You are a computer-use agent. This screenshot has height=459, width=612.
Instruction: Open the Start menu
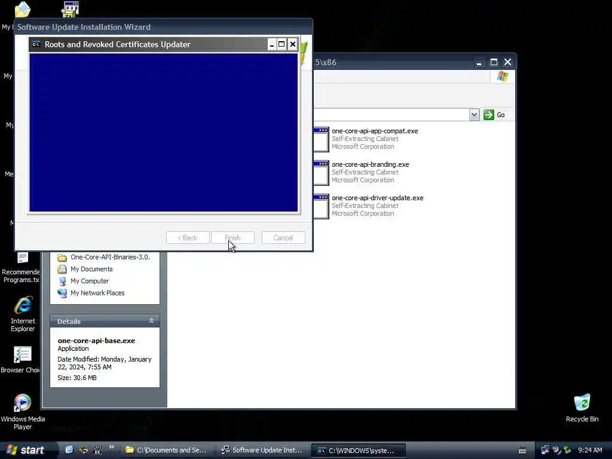(26, 450)
